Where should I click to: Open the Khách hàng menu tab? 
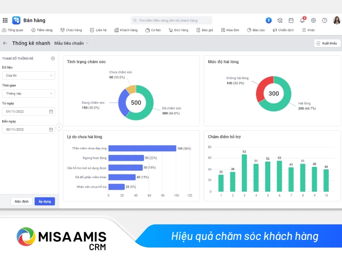(126, 30)
